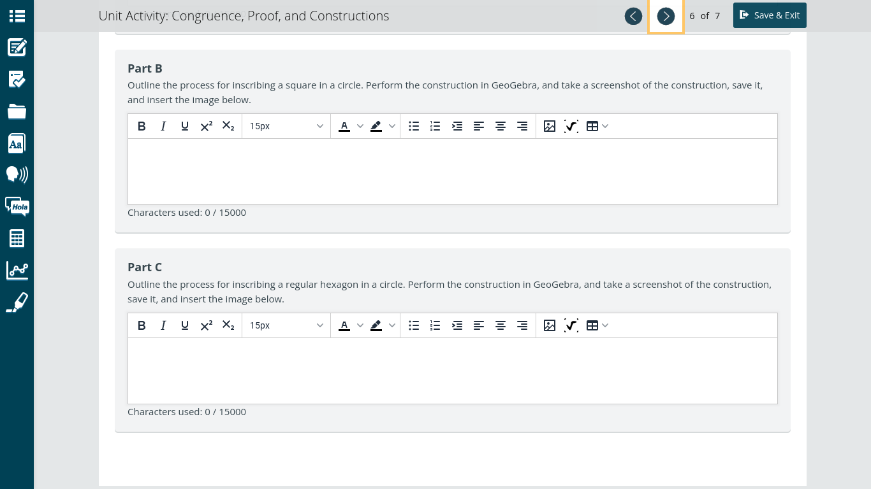Click the Part B heading text
Image resolution: width=871 pixels, height=489 pixels.
tap(145, 68)
